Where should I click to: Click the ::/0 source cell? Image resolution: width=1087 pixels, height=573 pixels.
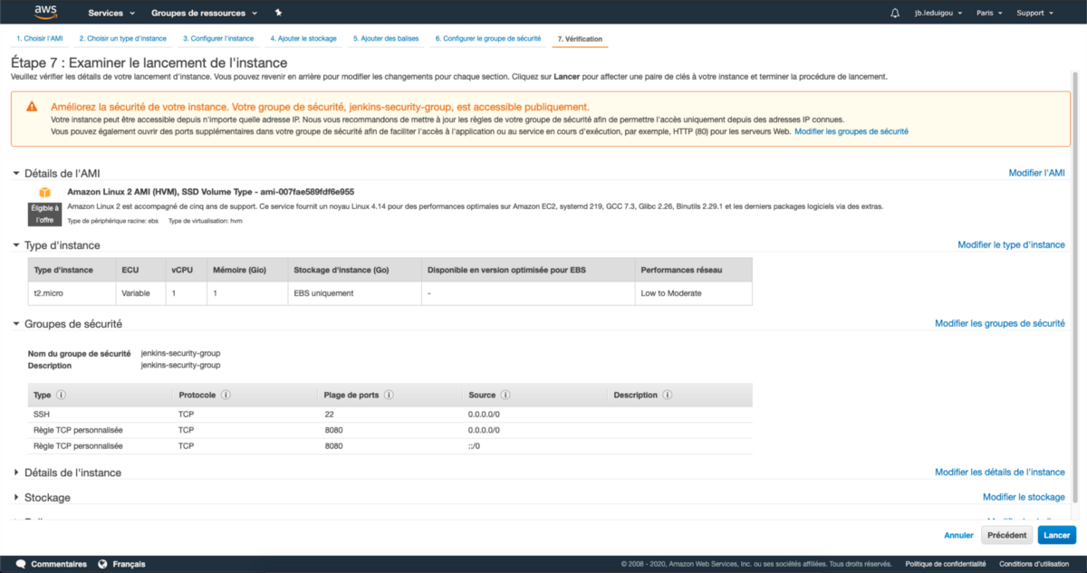tap(476, 446)
